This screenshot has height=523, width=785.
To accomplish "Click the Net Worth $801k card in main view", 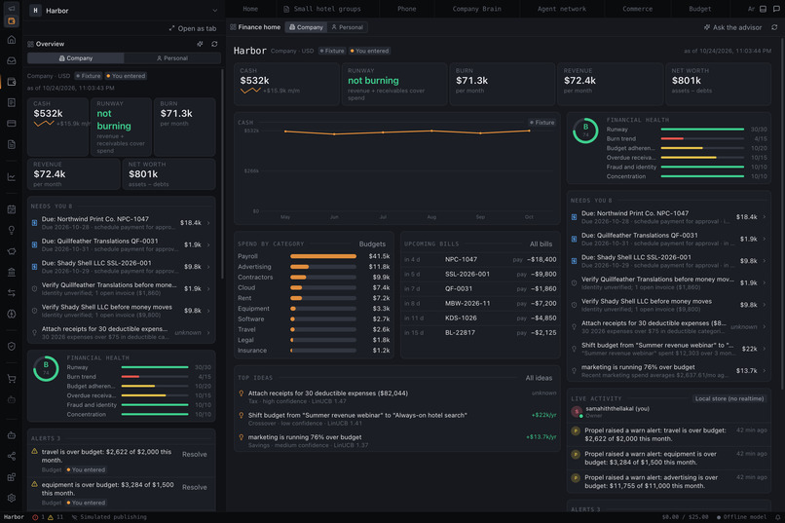I will pyautogui.click(x=718, y=84).
